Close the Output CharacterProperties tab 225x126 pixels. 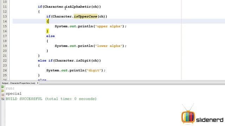38,83
